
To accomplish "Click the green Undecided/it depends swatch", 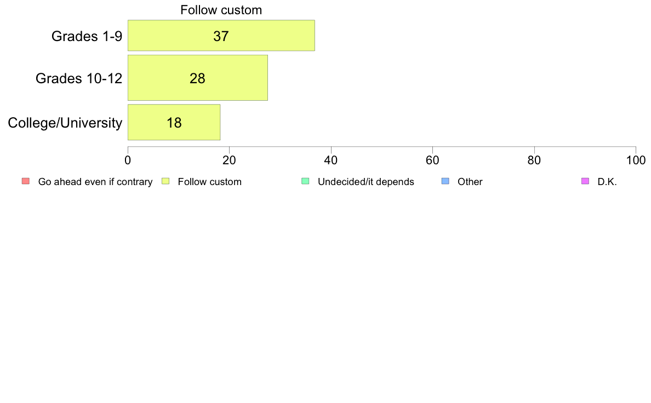I will (x=306, y=181).
